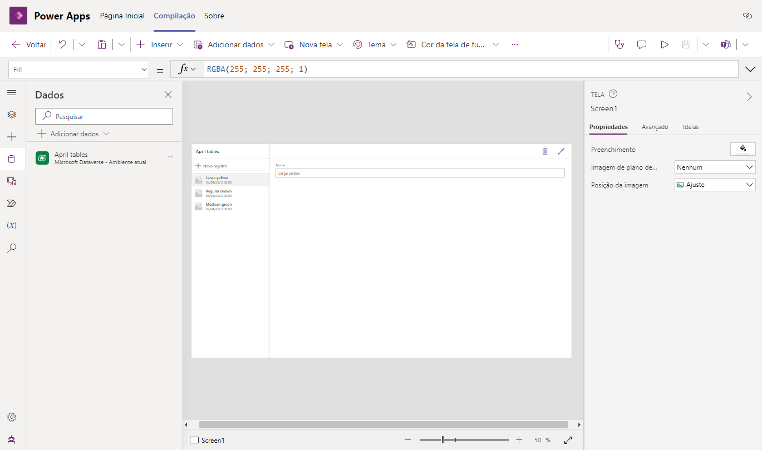The image size is (762, 450).
Task: Select Screen1 in the bottom bar
Action: 207,440
